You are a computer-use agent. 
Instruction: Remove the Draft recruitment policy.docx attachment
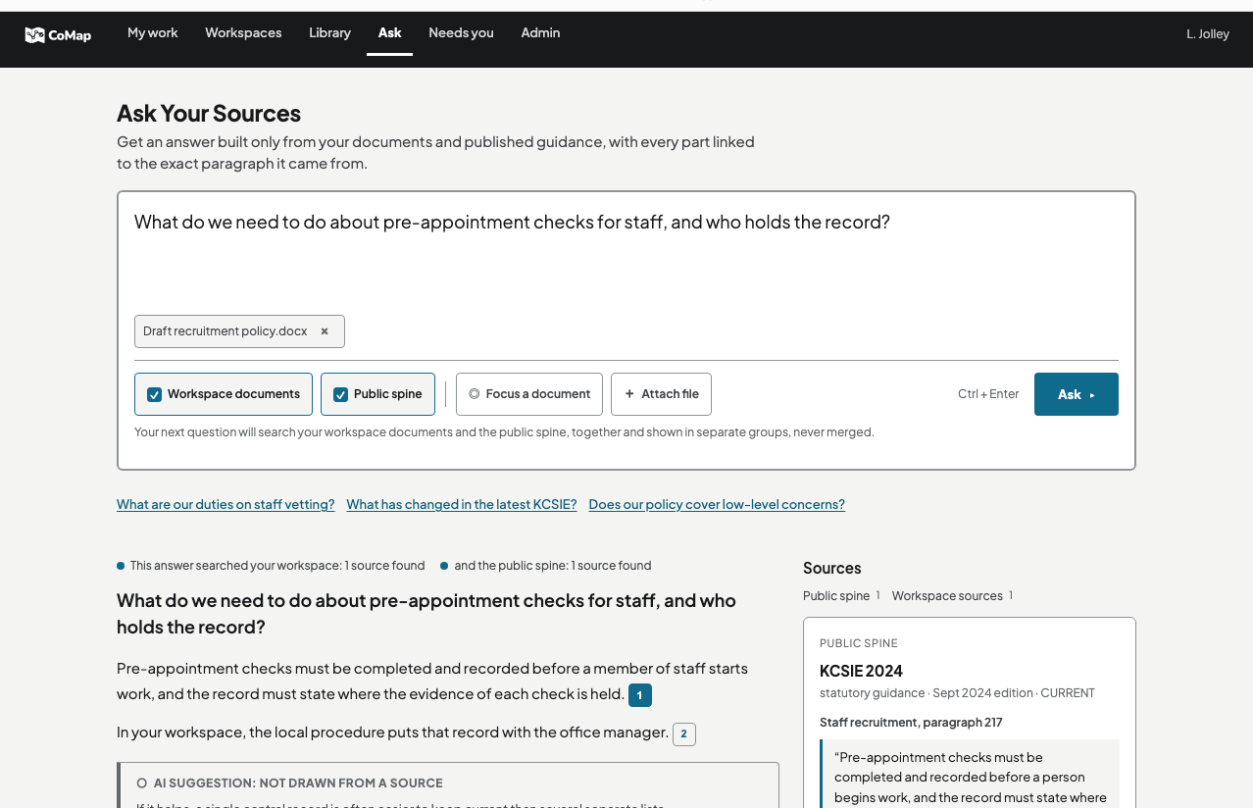click(x=325, y=331)
